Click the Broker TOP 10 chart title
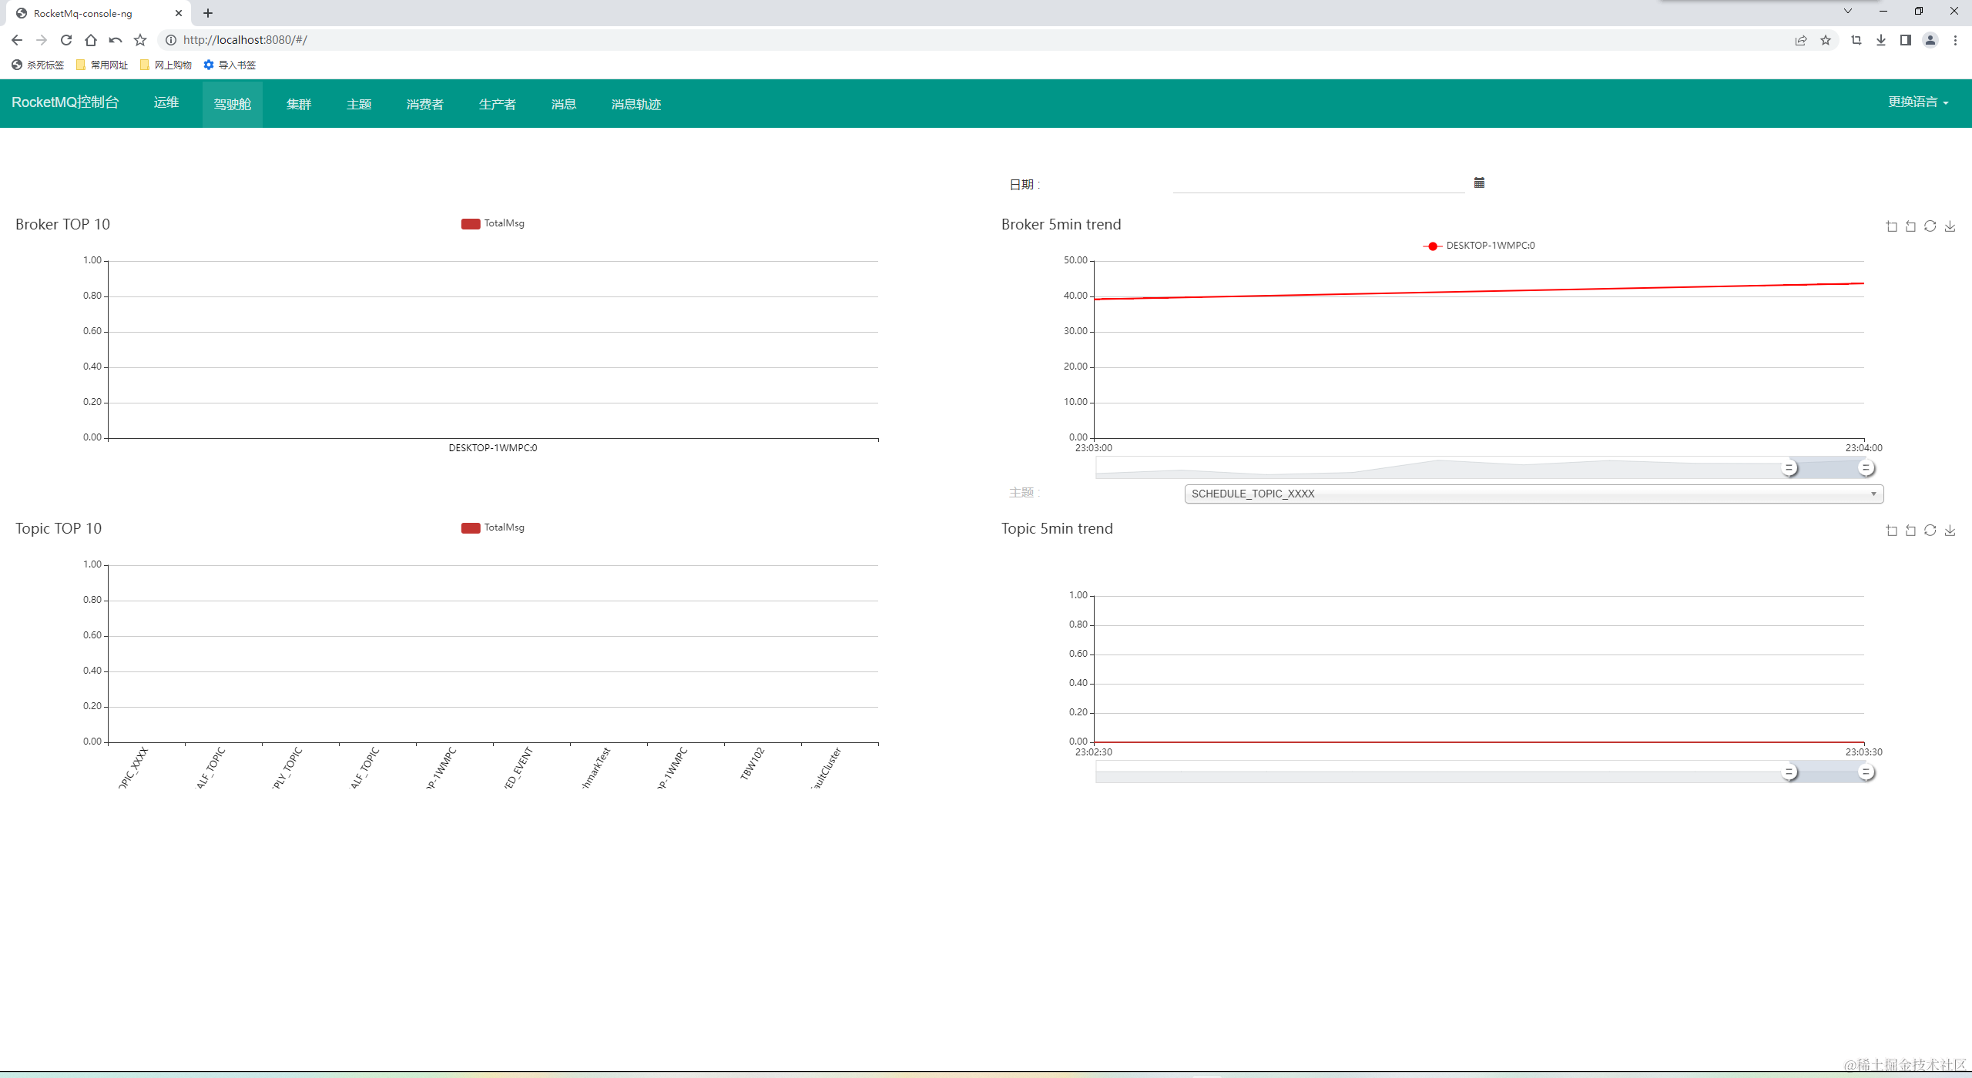The image size is (1972, 1078). point(62,224)
